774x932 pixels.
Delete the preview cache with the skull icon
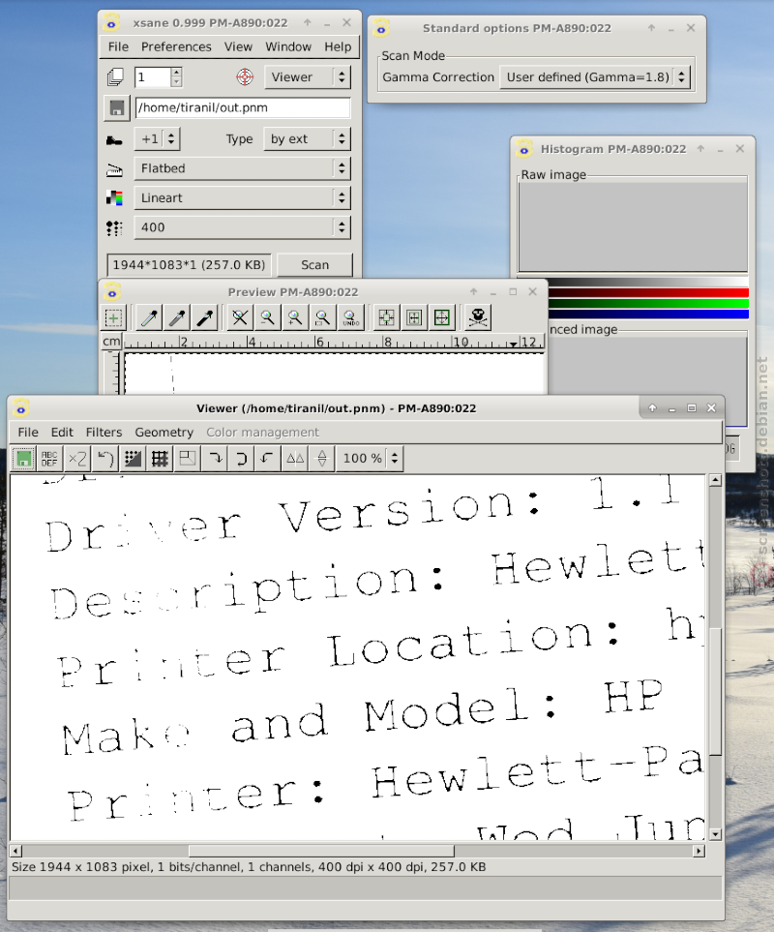[x=478, y=318]
